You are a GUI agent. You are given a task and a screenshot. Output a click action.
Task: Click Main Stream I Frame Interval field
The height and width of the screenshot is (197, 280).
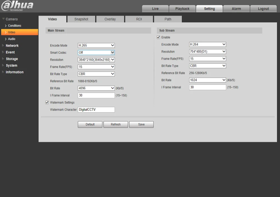(96, 95)
